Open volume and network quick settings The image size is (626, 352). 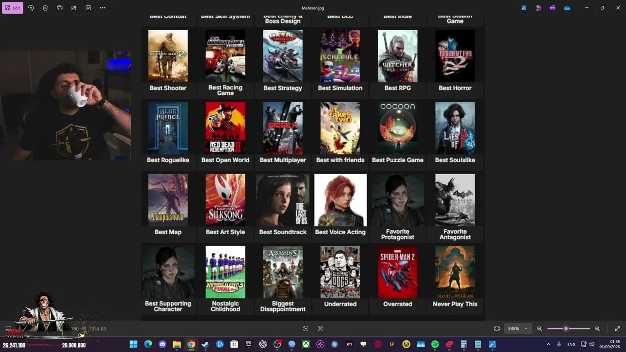pos(587,344)
